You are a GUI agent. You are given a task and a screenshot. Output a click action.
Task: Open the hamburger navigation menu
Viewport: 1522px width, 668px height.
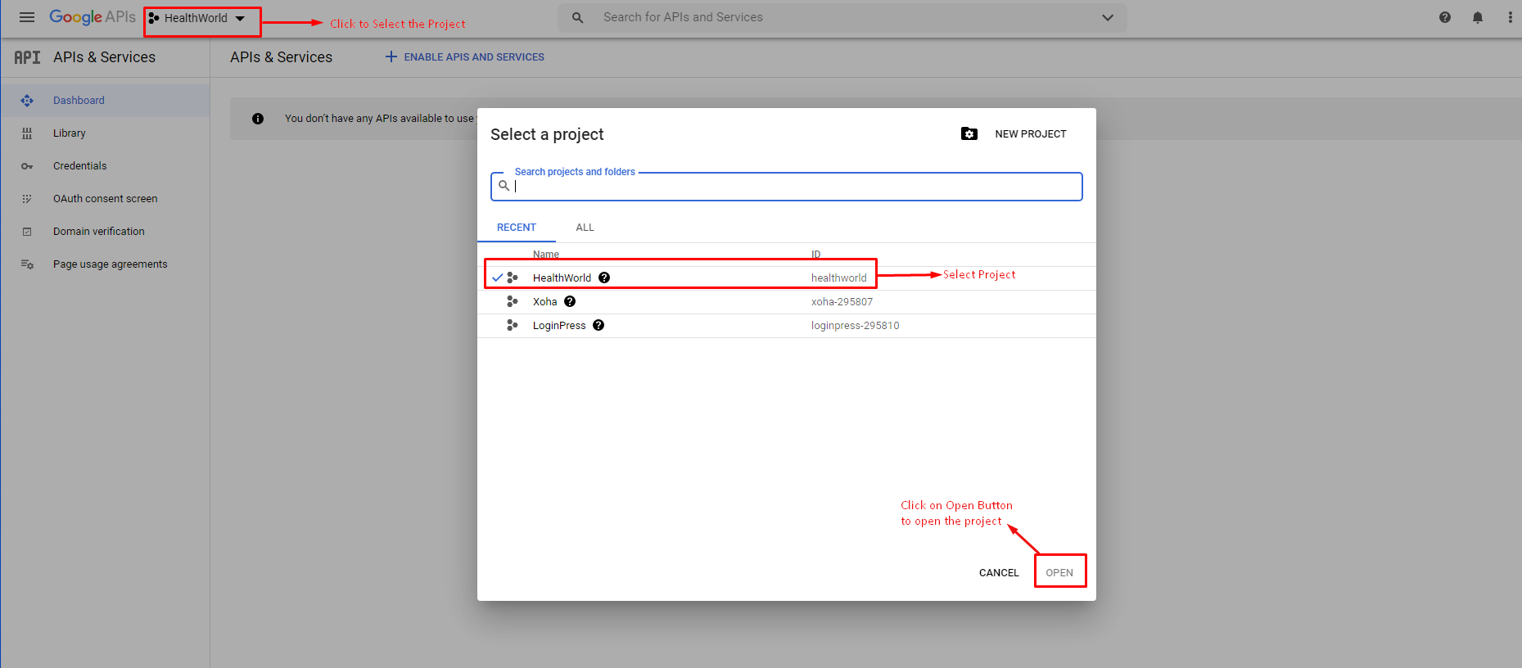click(x=27, y=17)
